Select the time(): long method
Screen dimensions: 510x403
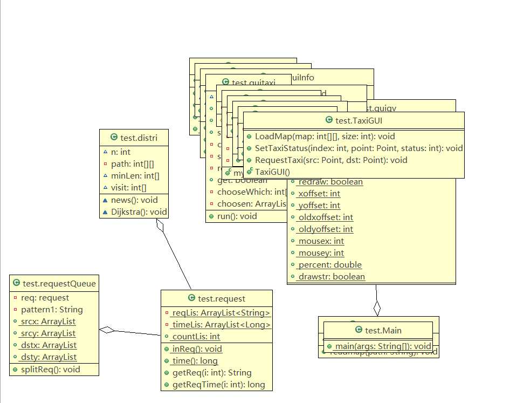tap(195, 361)
